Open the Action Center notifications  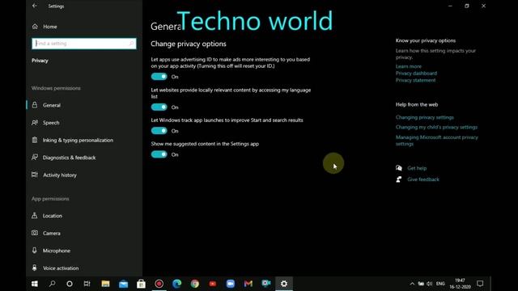tap(480, 284)
